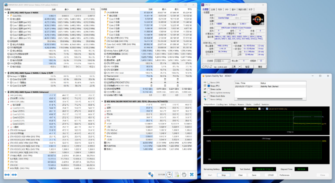Screen dimensions: 335x183
Task: Click the expand columns arrows icon in HWiNFO
Action: click(7, 175)
